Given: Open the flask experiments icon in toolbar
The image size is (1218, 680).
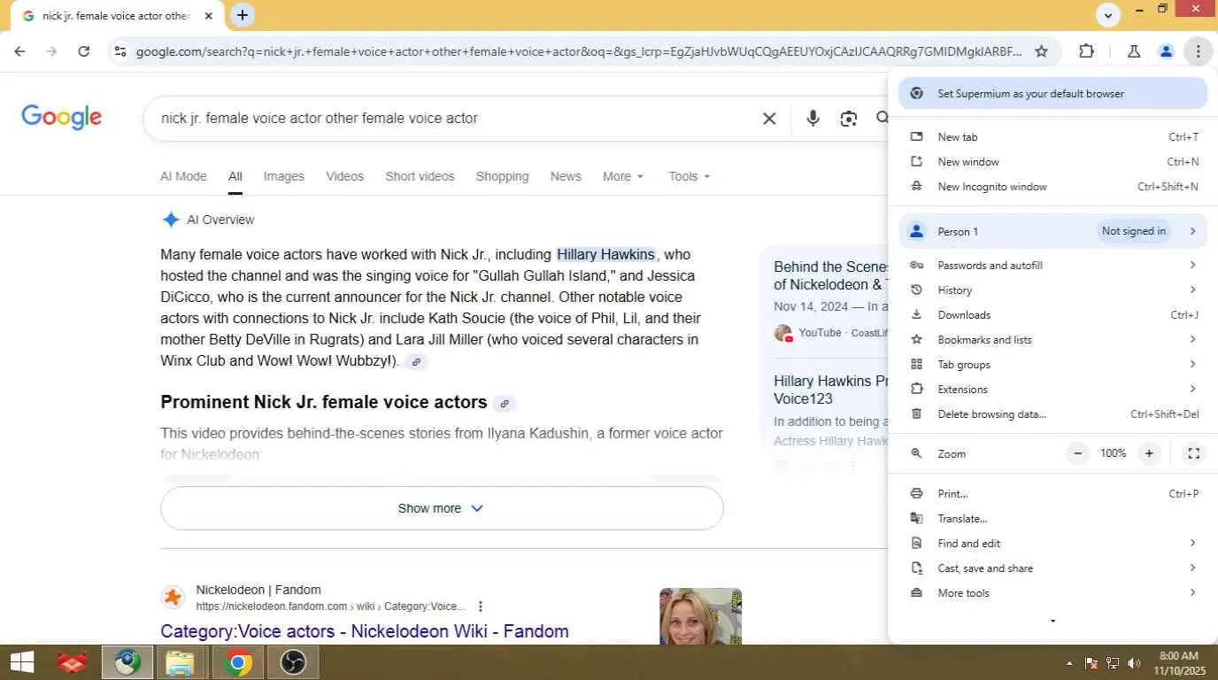Looking at the screenshot, I should (x=1134, y=51).
